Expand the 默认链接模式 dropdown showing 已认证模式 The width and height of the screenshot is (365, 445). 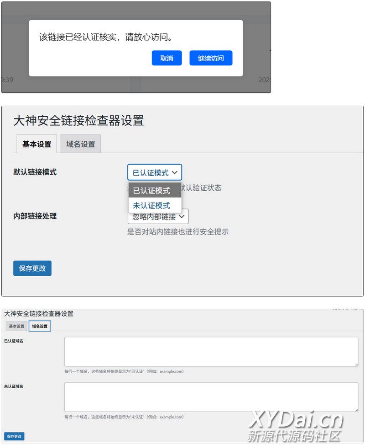pyautogui.click(x=155, y=173)
